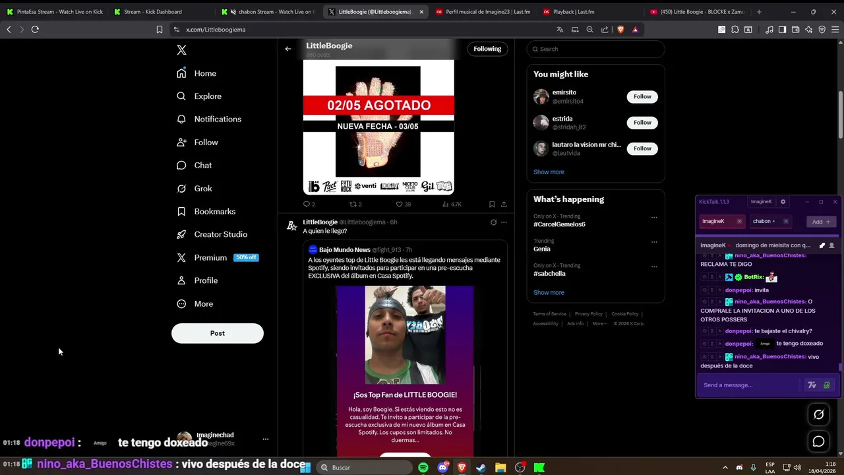The image size is (844, 475).
Task: Open floating chat messages button
Action: coord(819,442)
